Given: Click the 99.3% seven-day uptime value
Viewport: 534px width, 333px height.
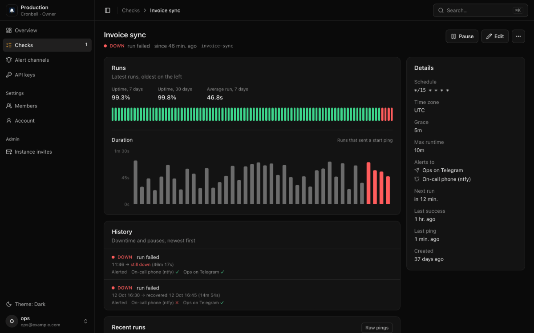Looking at the screenshot, I should (x=121, y=97).
